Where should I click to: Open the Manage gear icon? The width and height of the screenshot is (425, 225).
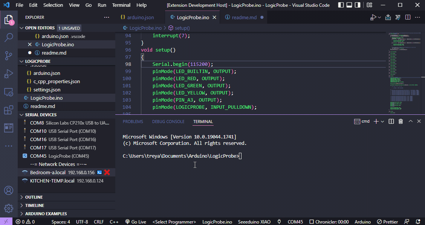(x=9, y=208)
